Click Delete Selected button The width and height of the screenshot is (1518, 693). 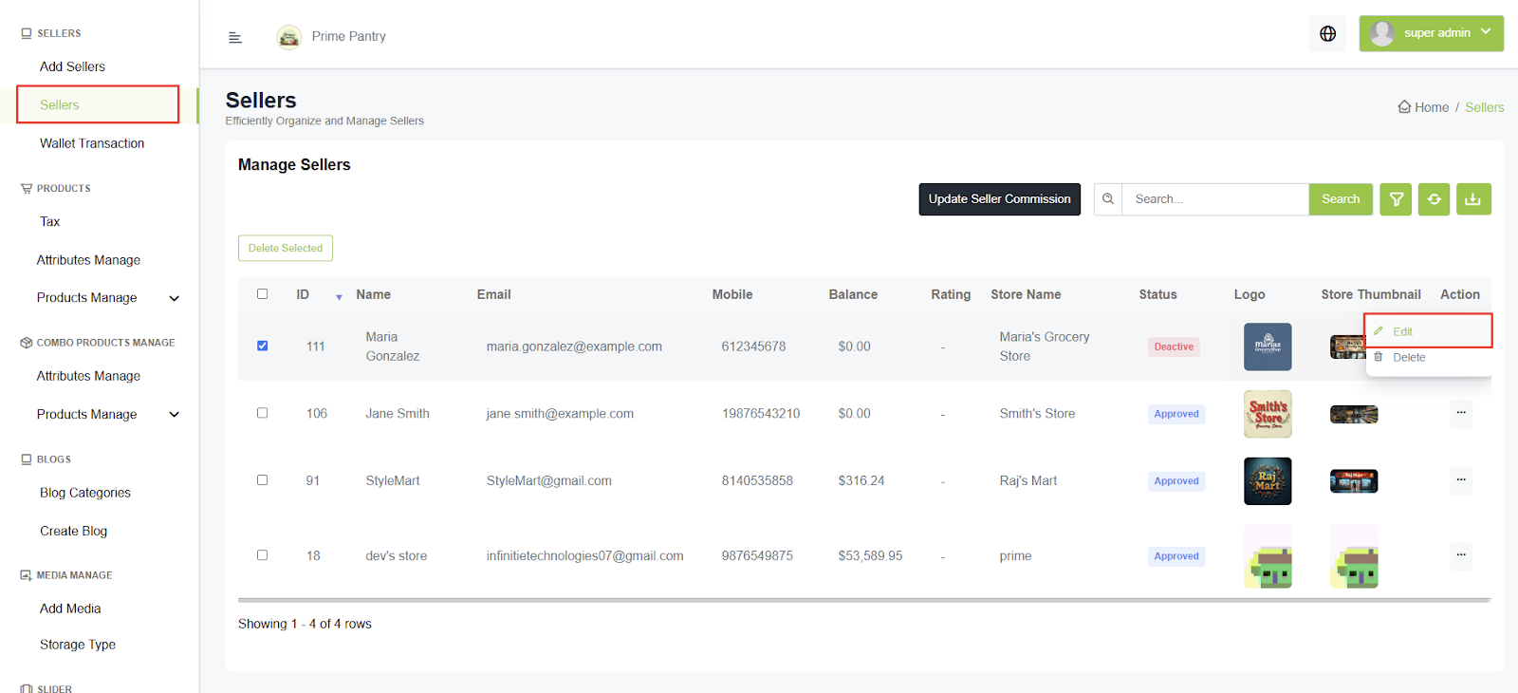(x=286, y=248)
